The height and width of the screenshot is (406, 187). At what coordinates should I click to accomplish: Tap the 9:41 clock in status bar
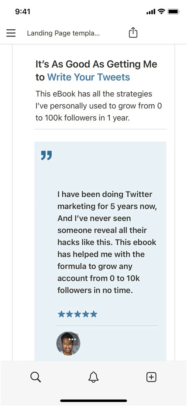(x=23, y=11)
